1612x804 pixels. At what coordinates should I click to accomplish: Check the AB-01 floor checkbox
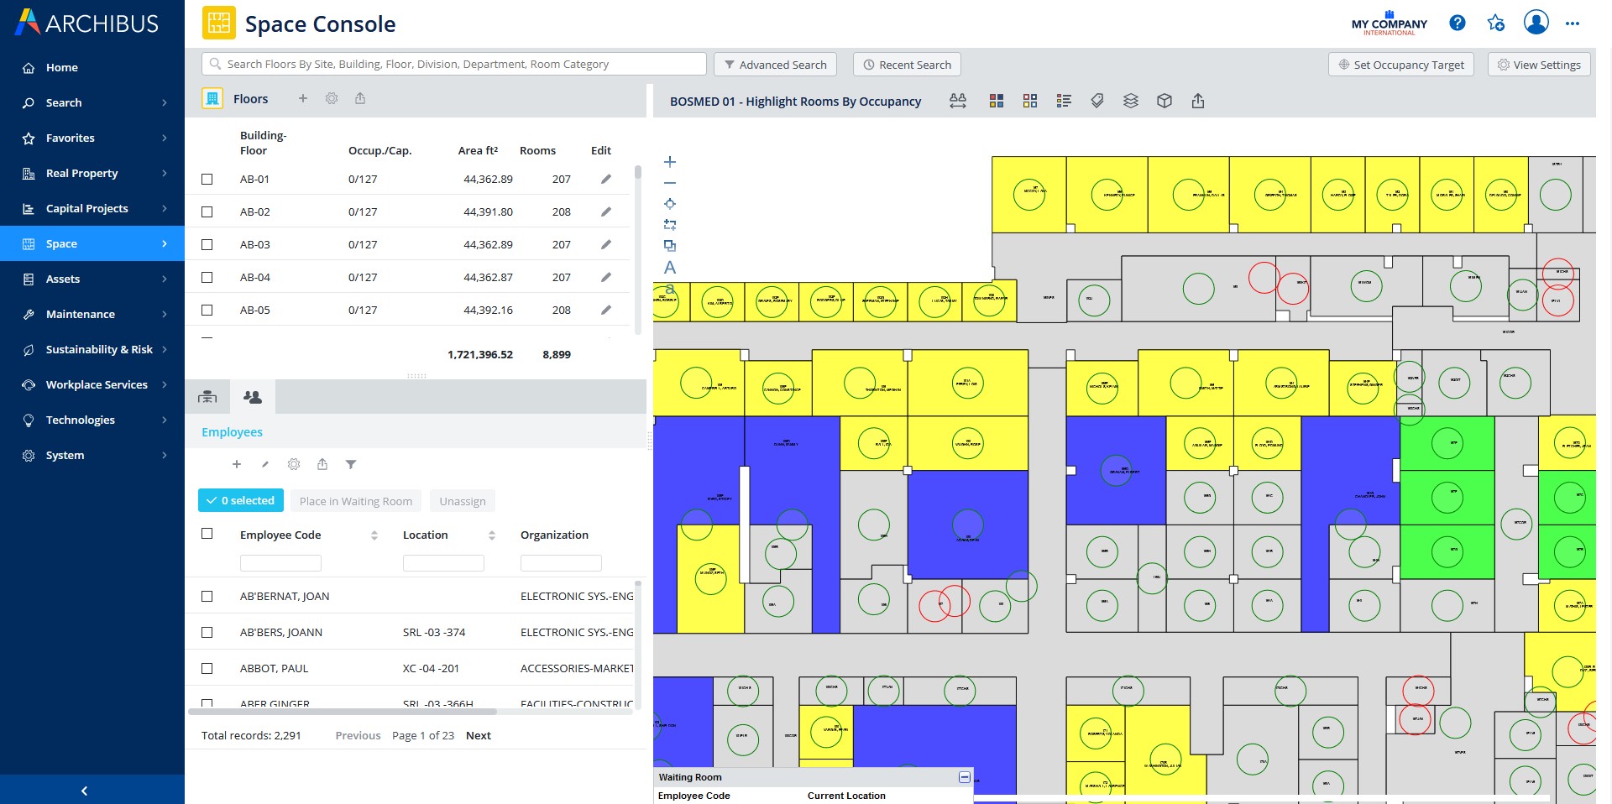207,179
